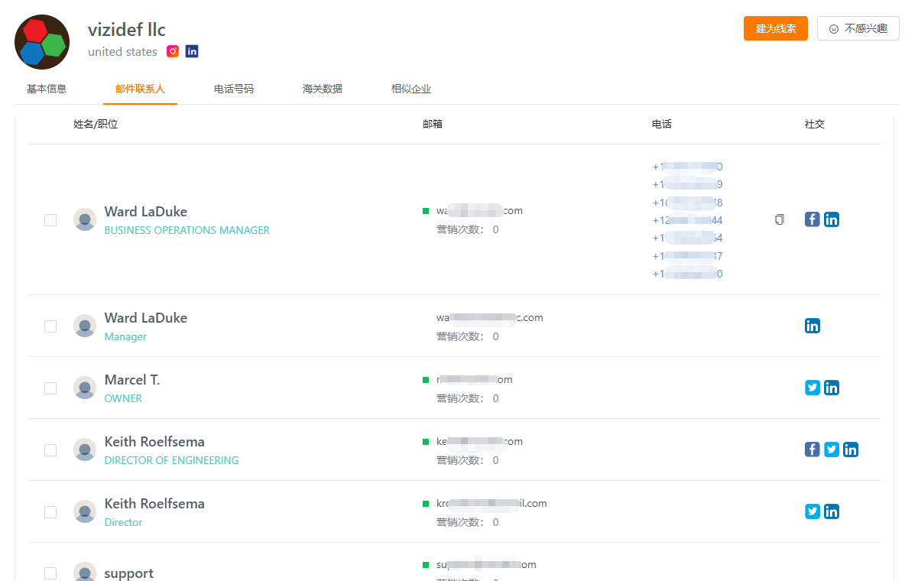Click 社交 column header
This screenshot has height=581, width=905.
point(814,124)
